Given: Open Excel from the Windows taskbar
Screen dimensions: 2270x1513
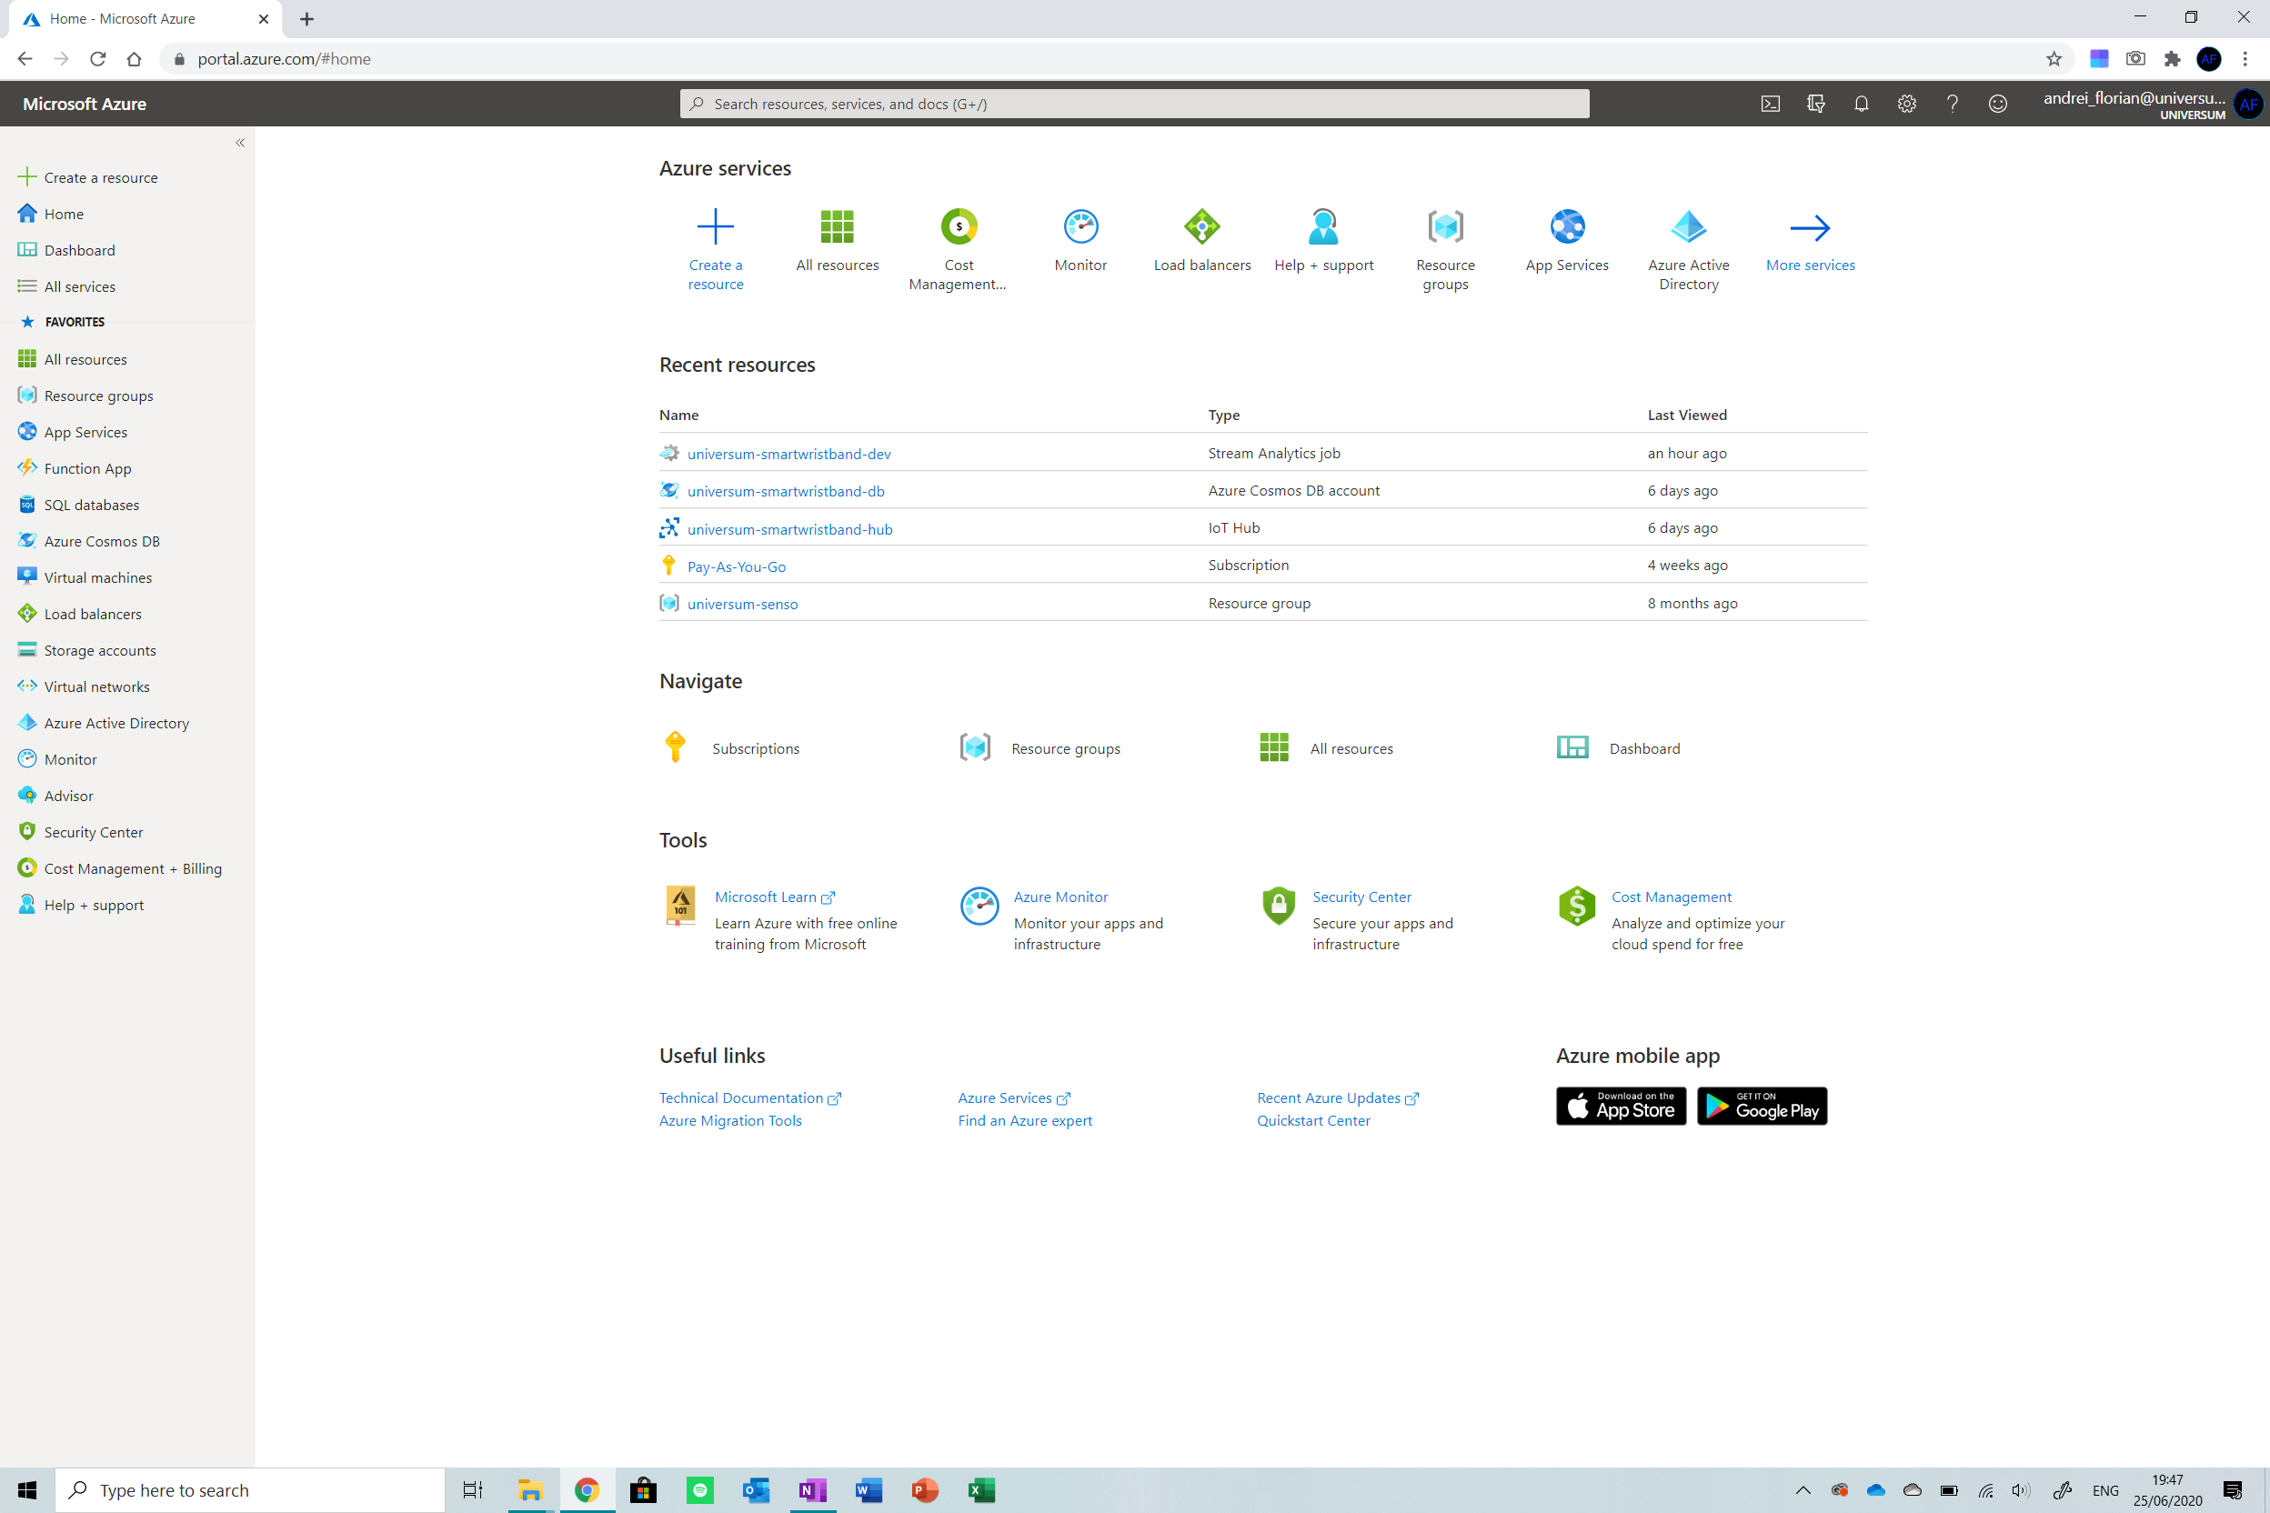Looking at the screenshot, I should point(980,1490).
